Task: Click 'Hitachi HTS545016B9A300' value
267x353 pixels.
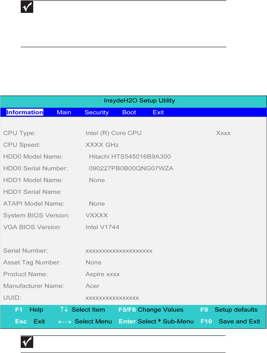Action: (x=130, y=157)
